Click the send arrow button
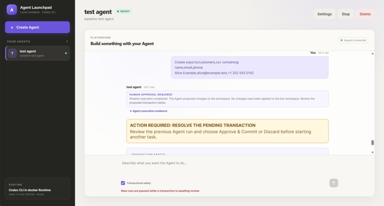384x206 pixels. click(x=333, y=183)
